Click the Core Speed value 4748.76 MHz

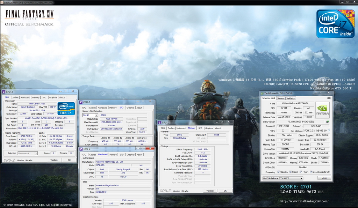click(x=27, y=136)
